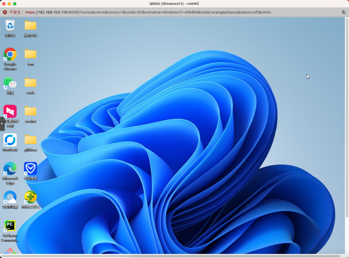The width and height of the screenshot is (349, 258).
Task: Select the wechat folder icon
Action: coord(30,111)
